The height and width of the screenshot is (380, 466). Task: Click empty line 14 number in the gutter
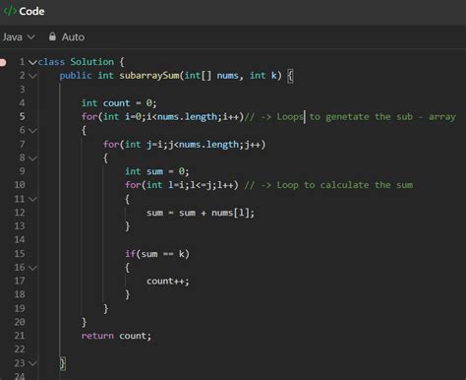(x=20, y=239)
